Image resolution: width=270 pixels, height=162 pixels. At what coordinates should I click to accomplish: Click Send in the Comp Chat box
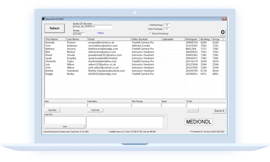[65, 126]
